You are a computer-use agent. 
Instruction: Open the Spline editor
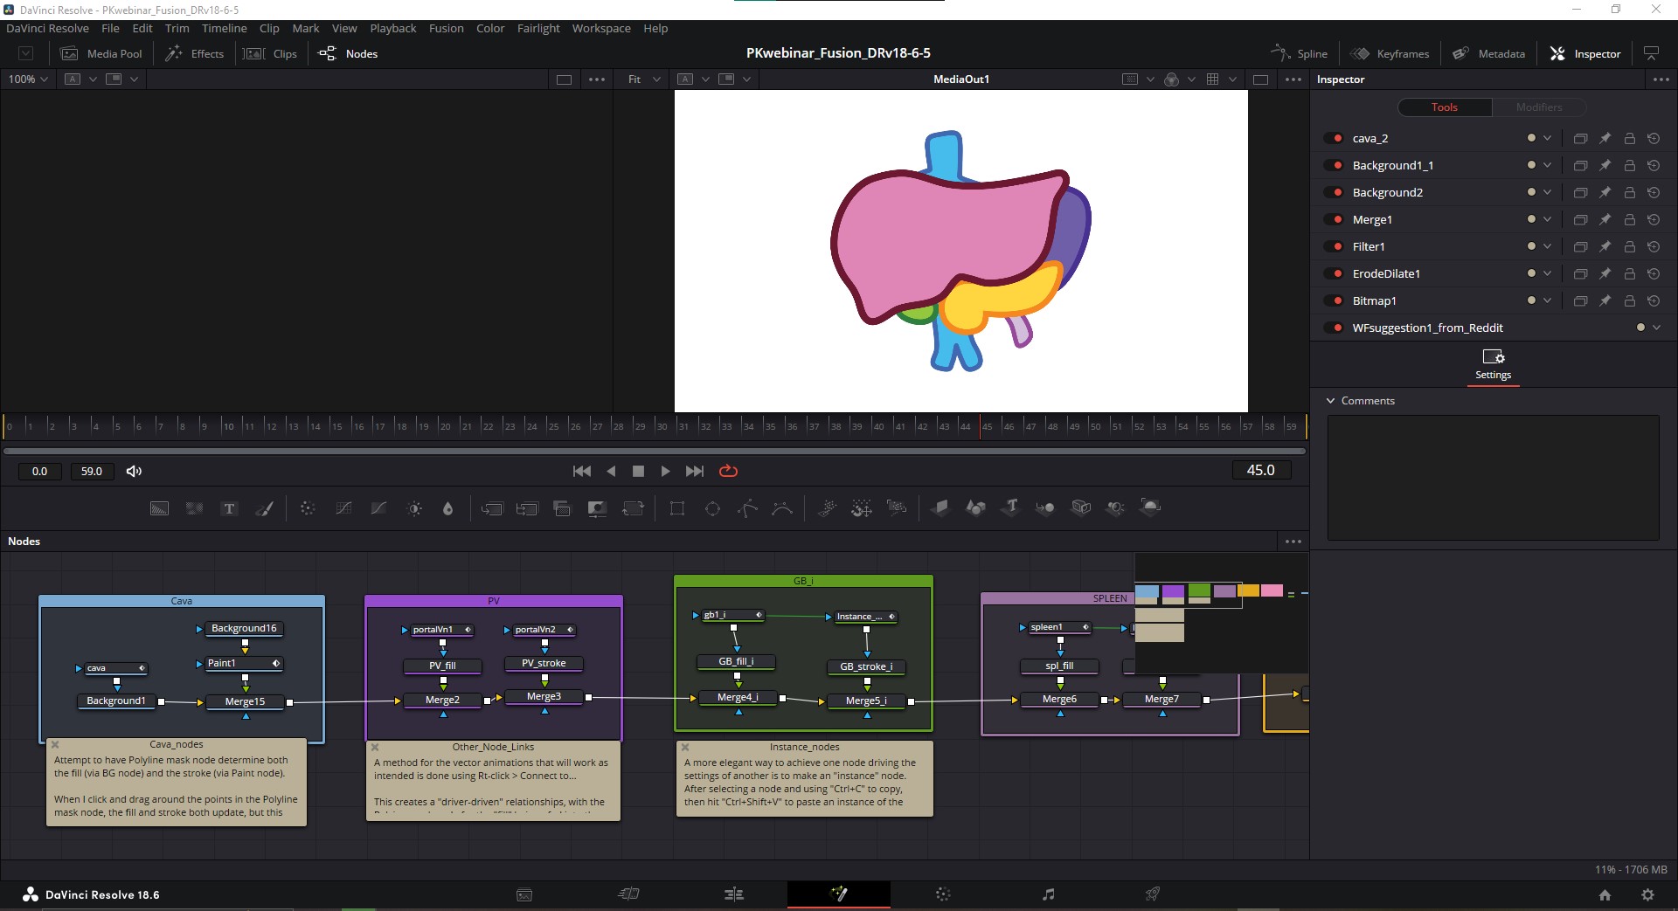tap(1300, 53)
